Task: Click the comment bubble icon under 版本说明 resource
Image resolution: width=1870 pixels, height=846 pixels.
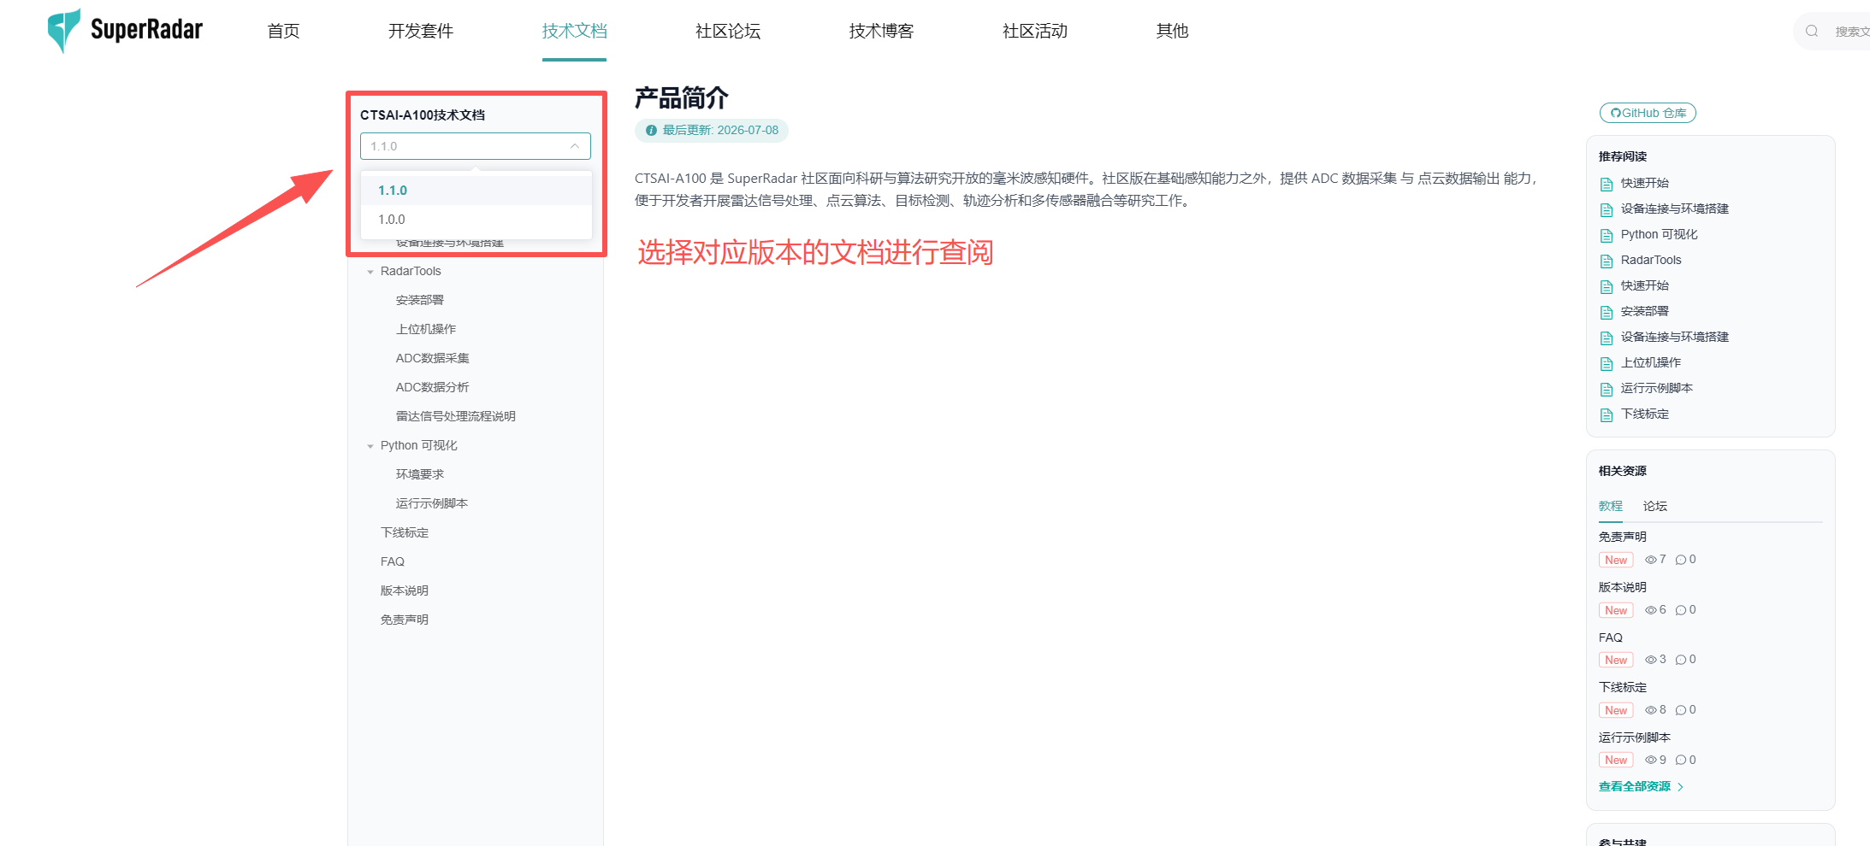Action: pyautogui.click(x=1681, y=610)
